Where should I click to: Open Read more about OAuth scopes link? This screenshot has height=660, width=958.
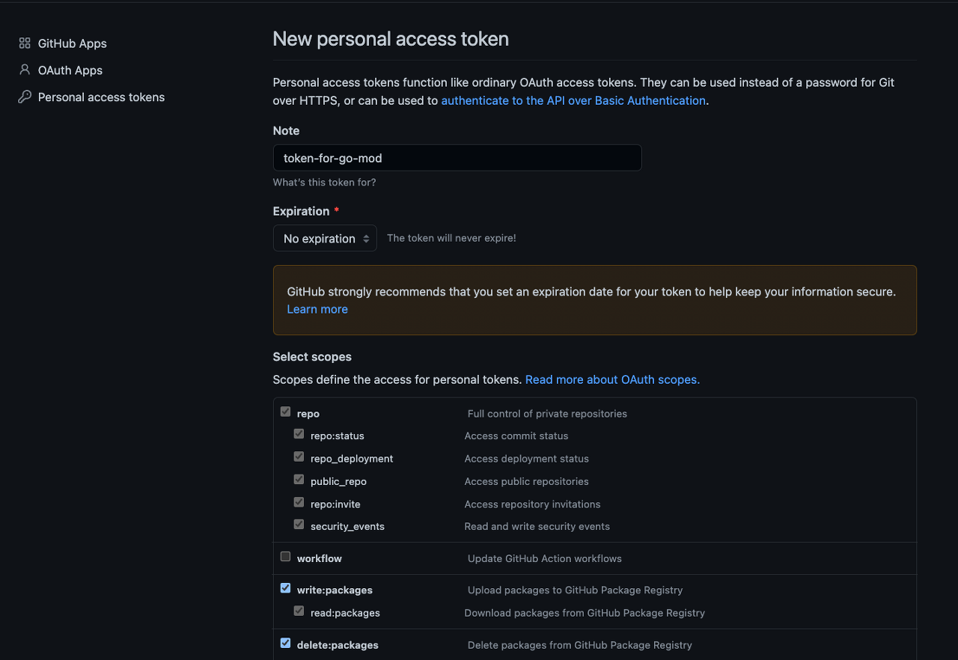click(x=612, y=379)
